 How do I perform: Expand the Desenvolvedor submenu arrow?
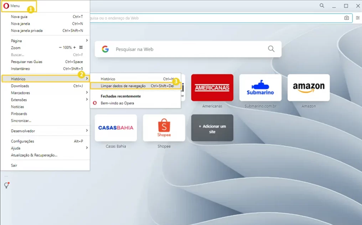point(87,130)
